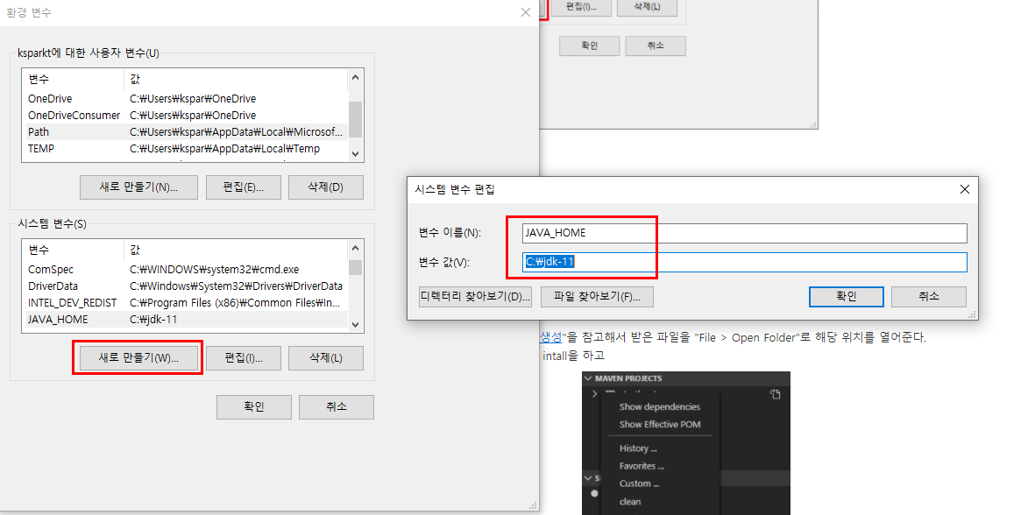Close the 시스템 변수 편집 dialog with X
The image size is (1035, 515).
click(x=964, y=189)
